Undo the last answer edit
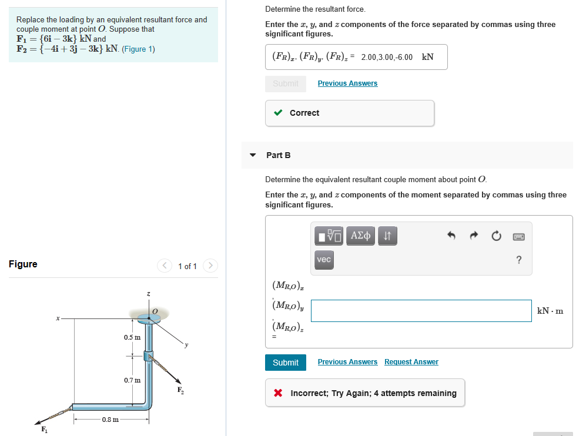This screenshot has height=436, width=586. pos(451,235)
